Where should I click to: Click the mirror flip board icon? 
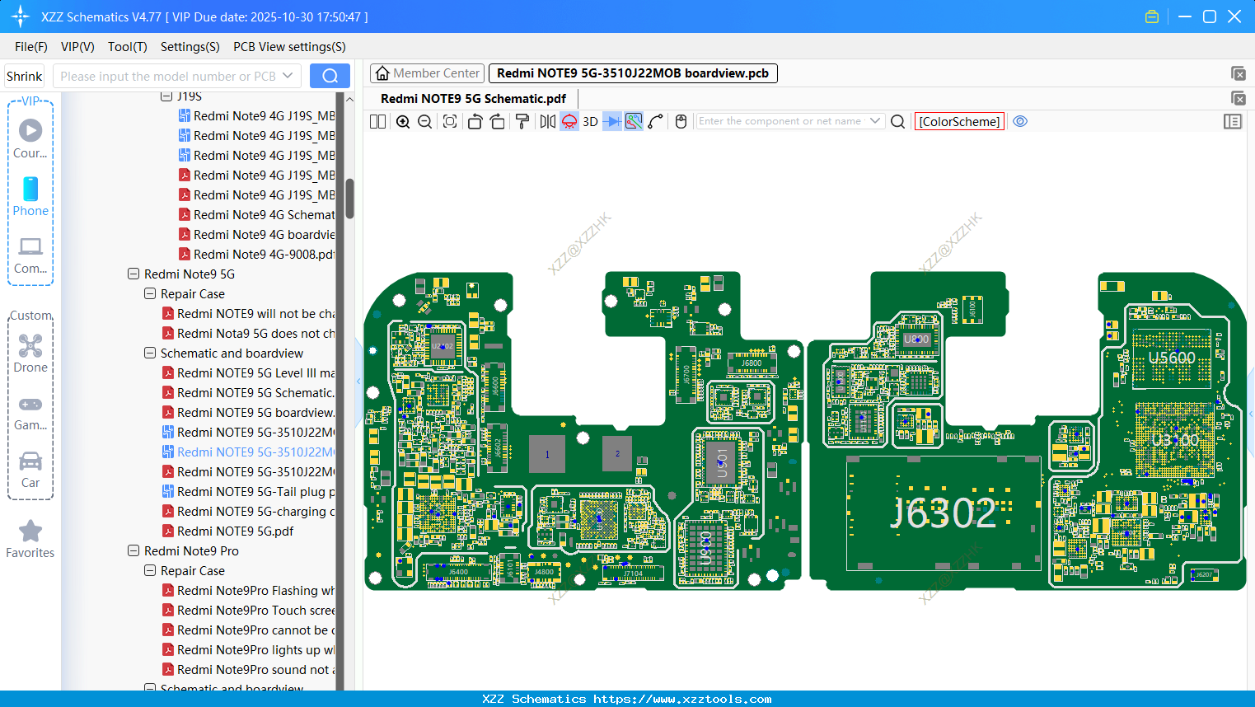click(x=547, y=122)
